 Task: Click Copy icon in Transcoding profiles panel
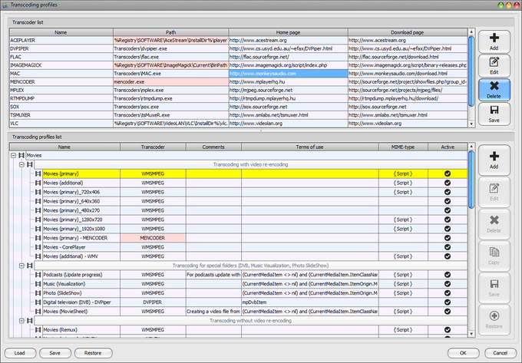point(494,252)
